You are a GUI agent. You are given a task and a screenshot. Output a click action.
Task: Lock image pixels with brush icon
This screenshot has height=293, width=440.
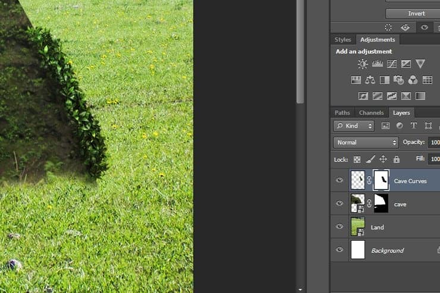(x=370, y=159)
